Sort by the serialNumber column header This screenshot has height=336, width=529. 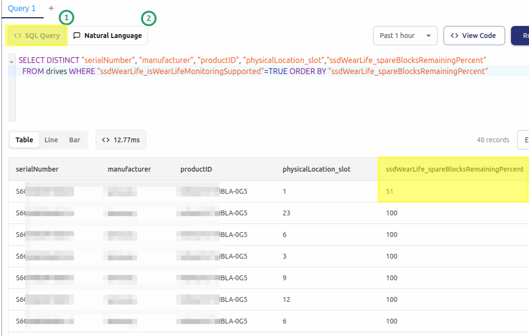pos(37,169)
